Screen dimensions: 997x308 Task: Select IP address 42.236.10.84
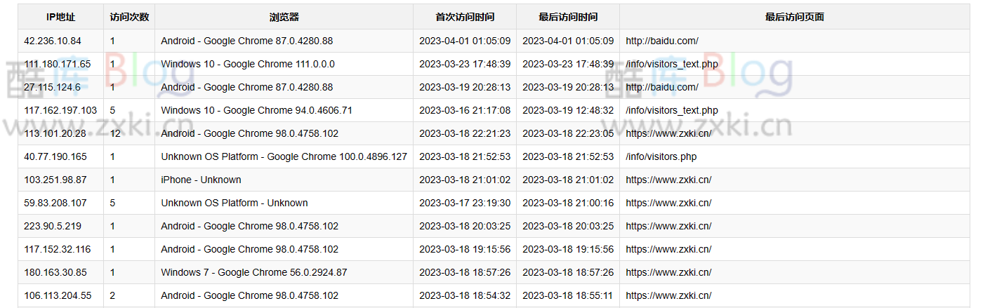click(x=53, y=41)
